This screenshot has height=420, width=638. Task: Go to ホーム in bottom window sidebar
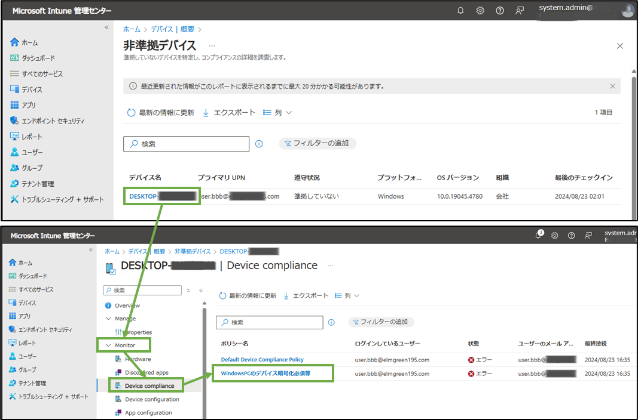(21, 262)
